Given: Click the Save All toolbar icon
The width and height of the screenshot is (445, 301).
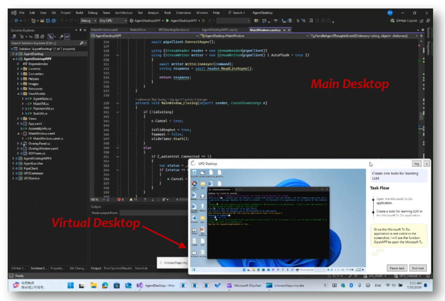Looking at the screenshot, I should (54, 21).
